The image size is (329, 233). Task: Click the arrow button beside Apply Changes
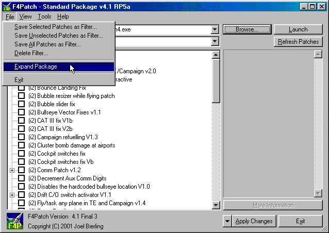point(228,221)
